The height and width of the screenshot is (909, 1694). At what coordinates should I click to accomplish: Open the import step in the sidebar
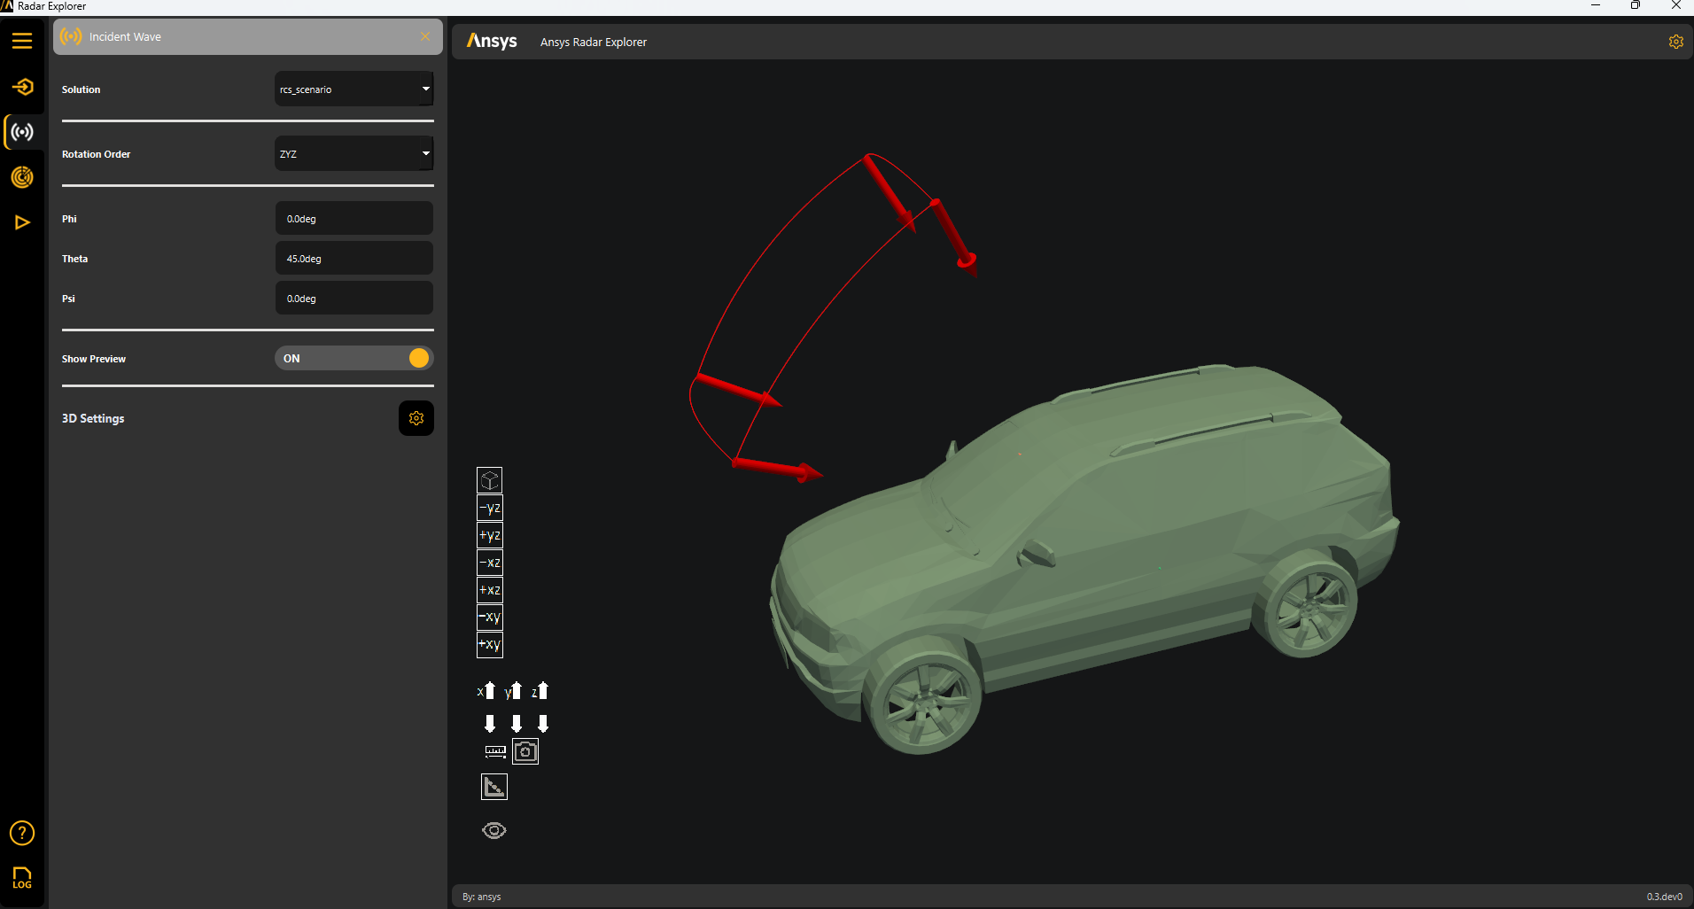22,87
